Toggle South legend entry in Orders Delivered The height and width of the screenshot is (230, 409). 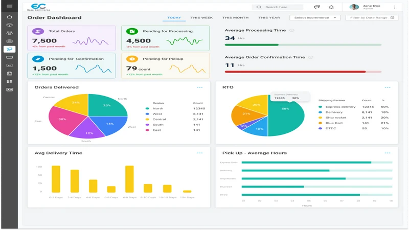pos(155,125)
